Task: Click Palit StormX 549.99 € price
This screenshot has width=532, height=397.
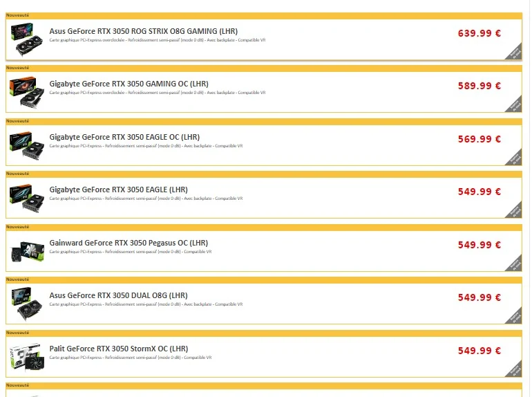Action: 479,351
